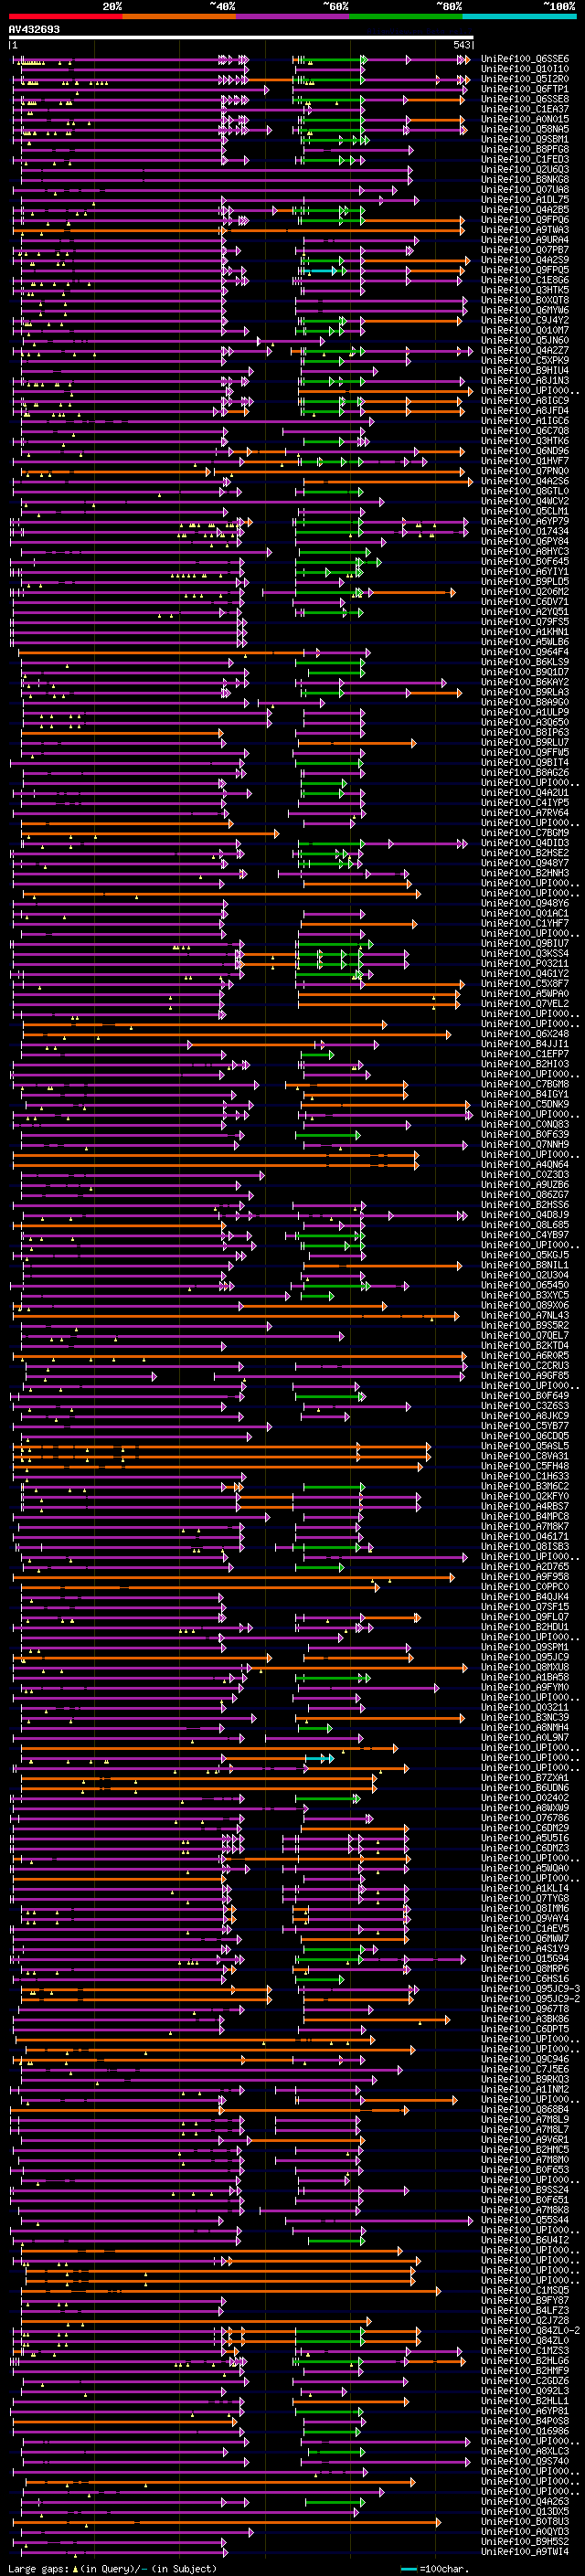This screenshot has height=2576, width=585.
Task: Click the green ~80% identity legend bar
Action: pos(406,16)
